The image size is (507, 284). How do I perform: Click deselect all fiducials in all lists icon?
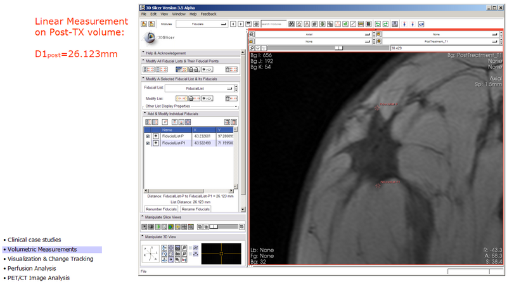click(x=162, y=69)
